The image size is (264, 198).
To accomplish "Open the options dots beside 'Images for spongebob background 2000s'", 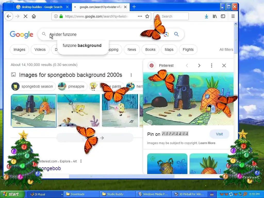I will pyautogui.click(x=131, y=75).
